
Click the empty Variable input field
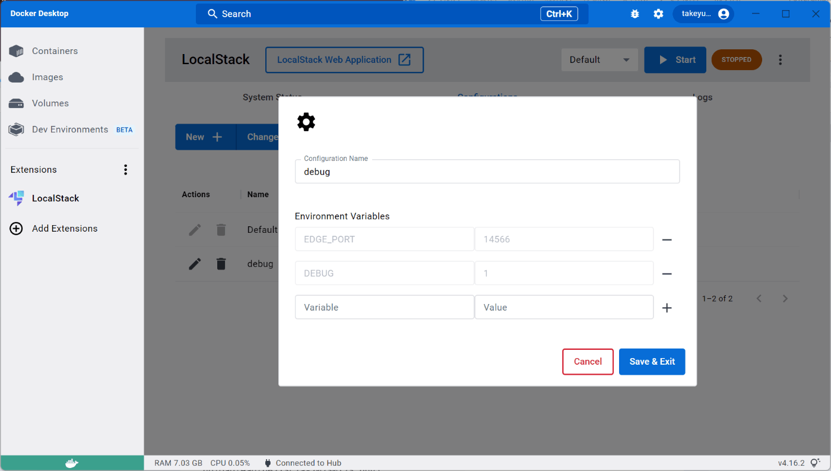tap(385, 307)
